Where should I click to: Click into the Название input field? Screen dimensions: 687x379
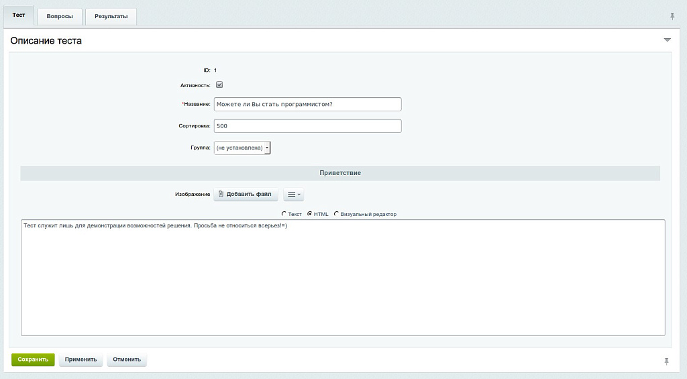point(307,104)
